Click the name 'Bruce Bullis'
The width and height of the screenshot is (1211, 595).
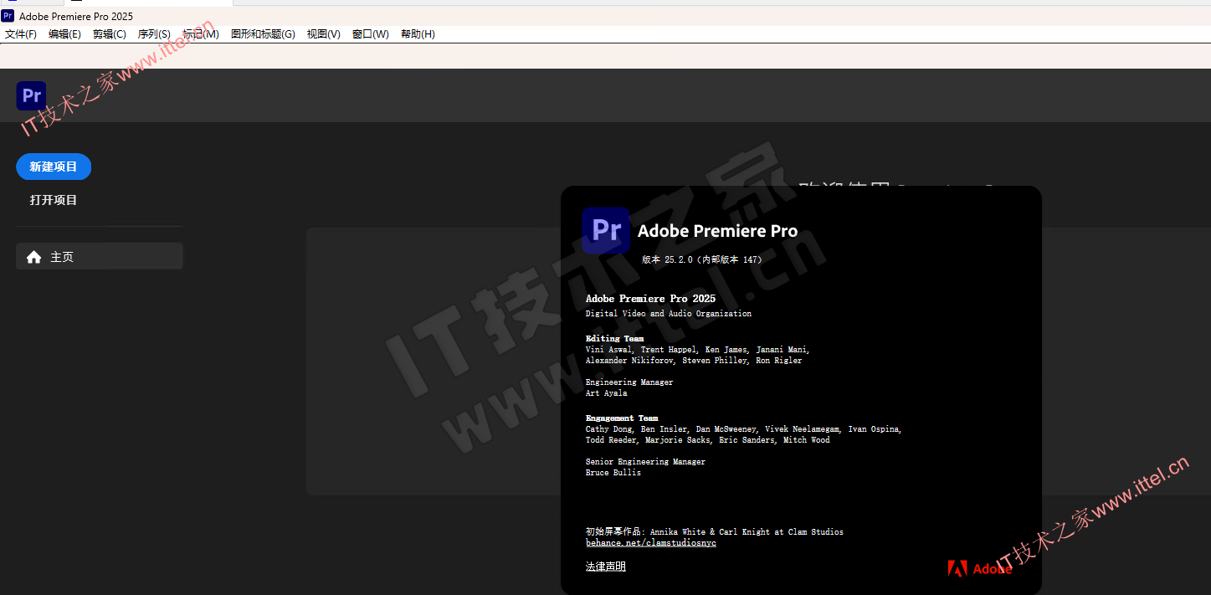click(x=613, y=473)
